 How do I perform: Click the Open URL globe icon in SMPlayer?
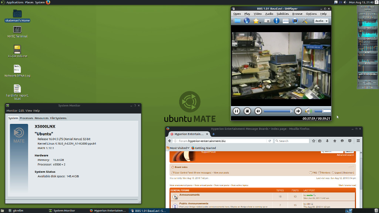(247, 21)
